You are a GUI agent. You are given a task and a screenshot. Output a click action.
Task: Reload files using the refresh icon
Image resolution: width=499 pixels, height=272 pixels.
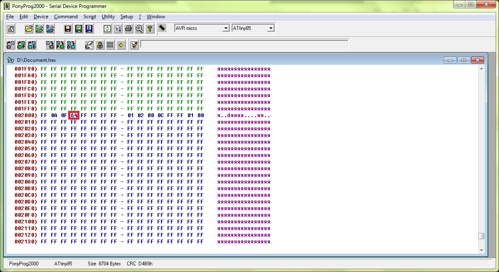click(107, 29)
